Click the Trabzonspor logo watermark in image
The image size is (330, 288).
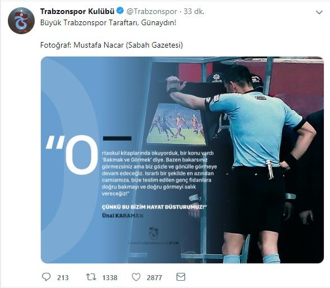[x=154, y=233]
